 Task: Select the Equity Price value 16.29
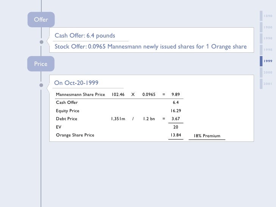[x=176, y=111]
